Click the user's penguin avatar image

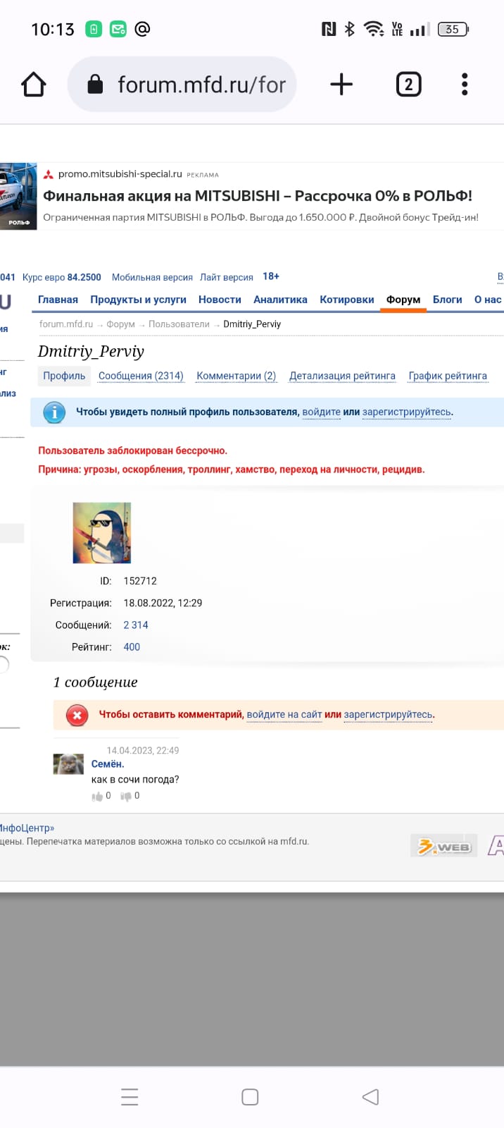pyautogui.click(x=101, y=532)
